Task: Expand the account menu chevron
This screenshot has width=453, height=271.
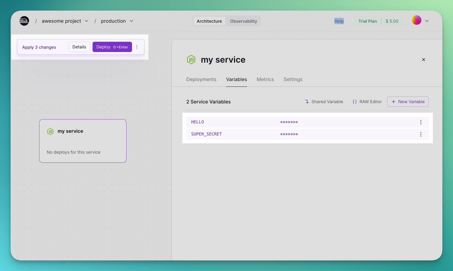Action: (427, 21)
